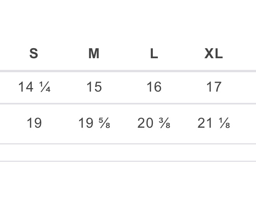Click the empty third-row cell under S
Image resolution: width=256 pixels, height=217 pixels.
click(34, 152)
